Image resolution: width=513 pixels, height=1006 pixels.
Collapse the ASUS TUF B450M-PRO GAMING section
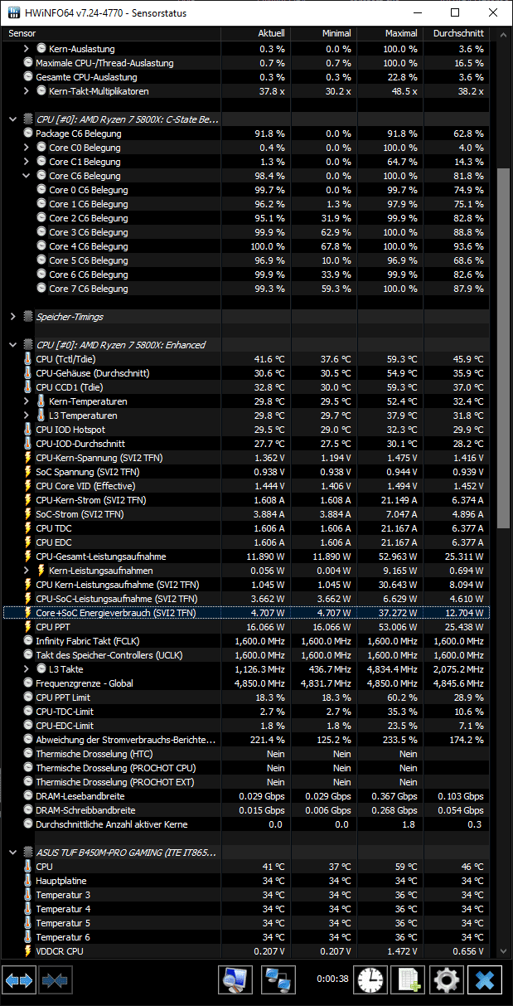(12, 852)
